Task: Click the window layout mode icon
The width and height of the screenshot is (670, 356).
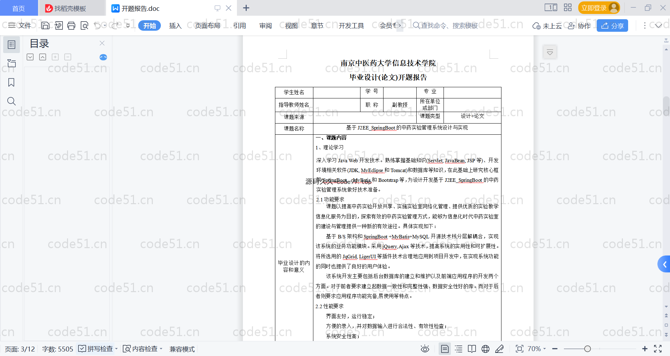Action: click(x=551, y=8)
